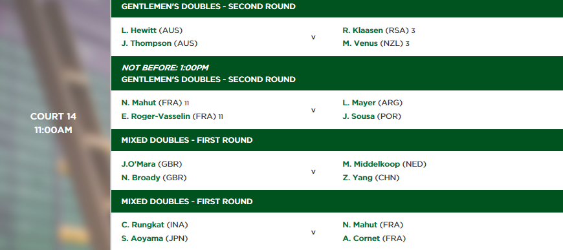This screenshot has width=563, height=250.
Task: Select R. Klaasen player name
Action: pos(362,30)
